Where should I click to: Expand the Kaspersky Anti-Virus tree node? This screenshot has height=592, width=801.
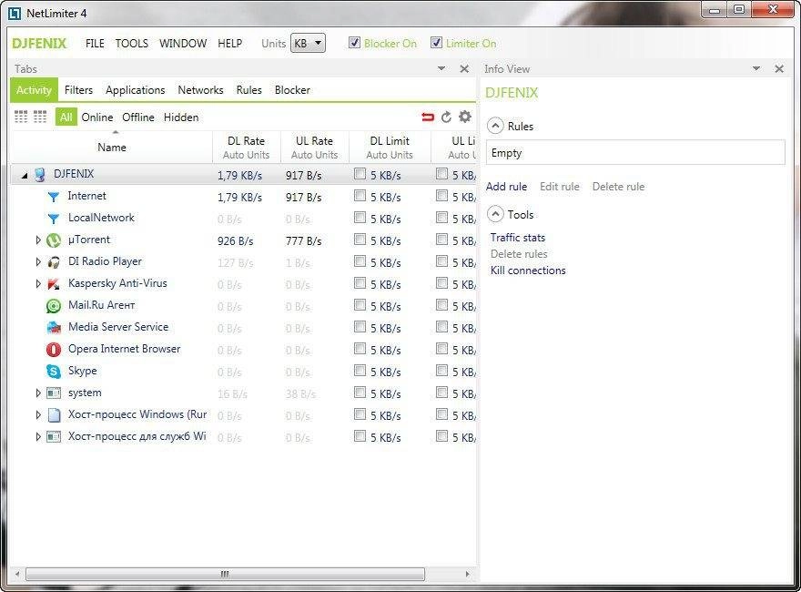38,284
